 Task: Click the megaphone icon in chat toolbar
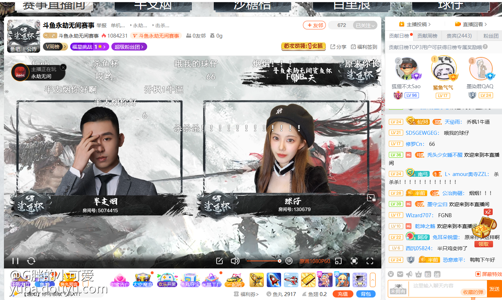[409, 274]
